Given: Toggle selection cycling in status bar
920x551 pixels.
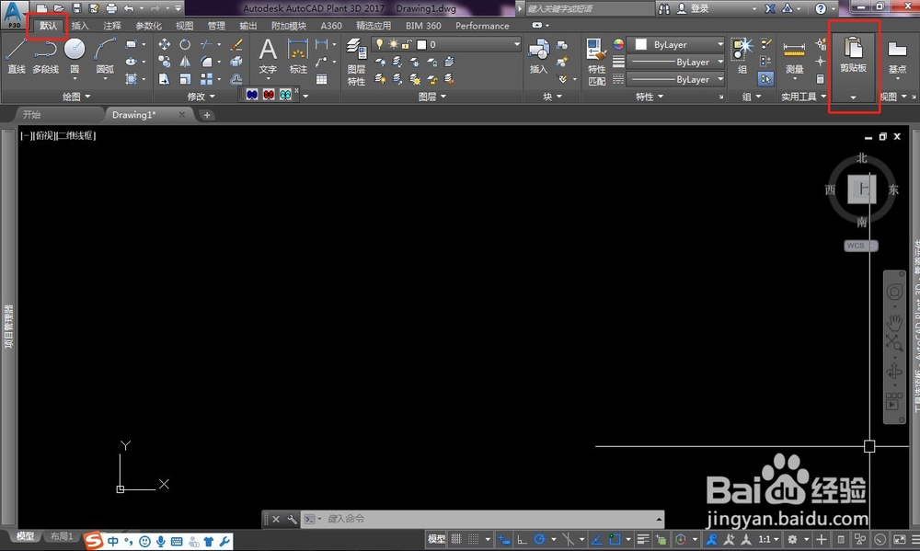Looking at the screenshot, I should [661, 539].
